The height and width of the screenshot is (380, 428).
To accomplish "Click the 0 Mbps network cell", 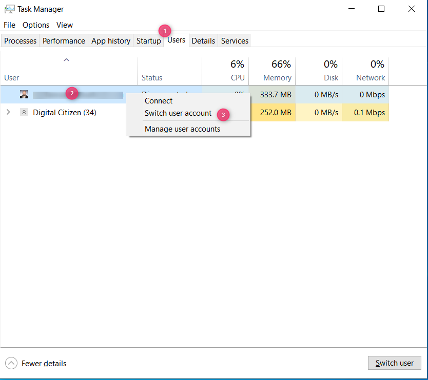I will coord(365,95).
